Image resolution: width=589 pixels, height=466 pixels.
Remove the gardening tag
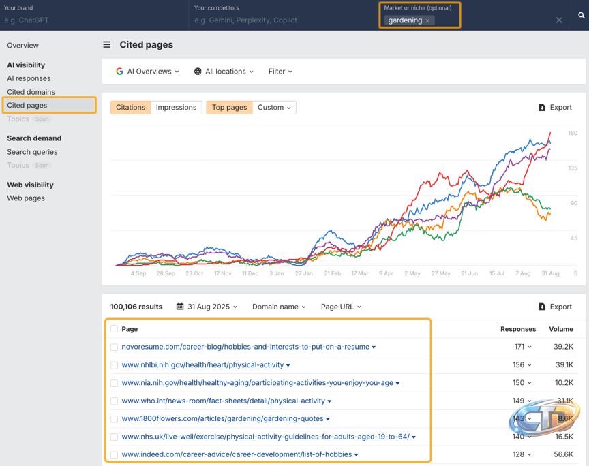[x=427, y=20]
